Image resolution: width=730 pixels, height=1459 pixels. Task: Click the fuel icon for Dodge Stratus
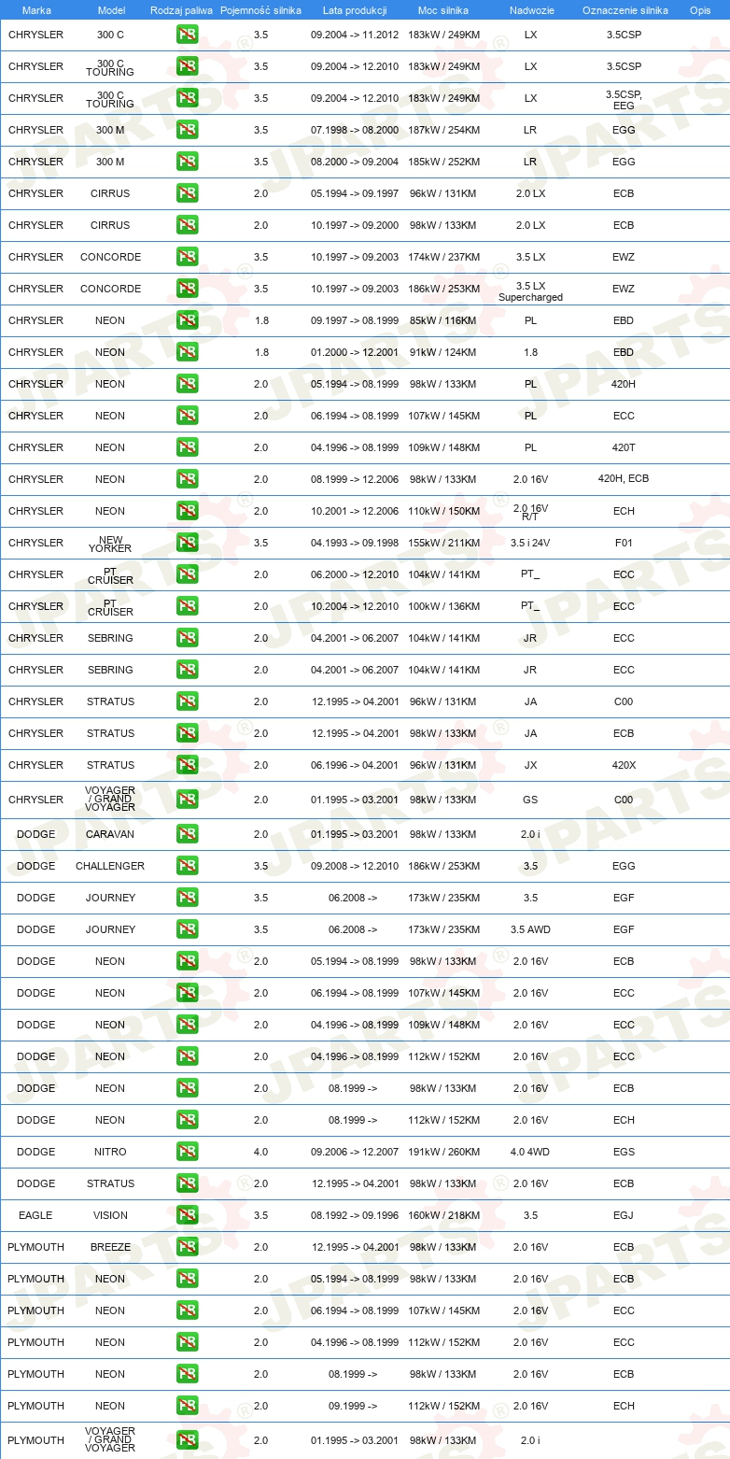click(x=187, y=1183)
